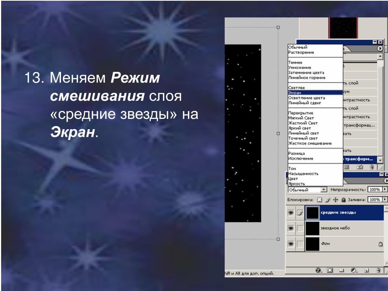The height and width of the screenshot is (291, 388).
Task: Delete layer with Layers trash icon
Action: [378, 271]
